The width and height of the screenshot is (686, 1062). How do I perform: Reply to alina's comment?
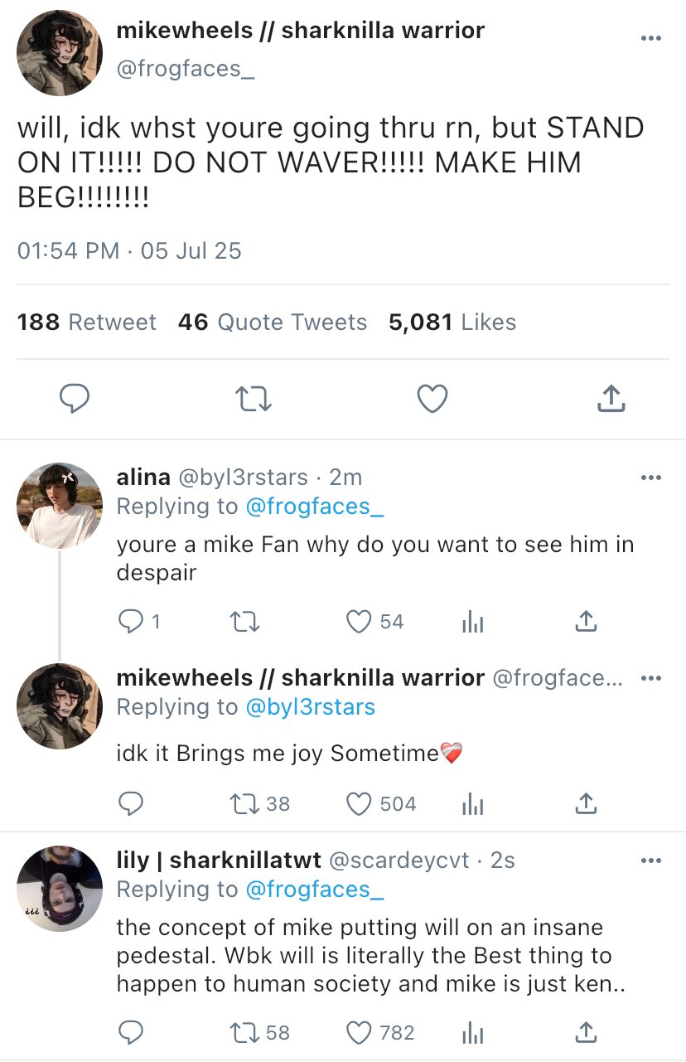(x=132, y=622)
